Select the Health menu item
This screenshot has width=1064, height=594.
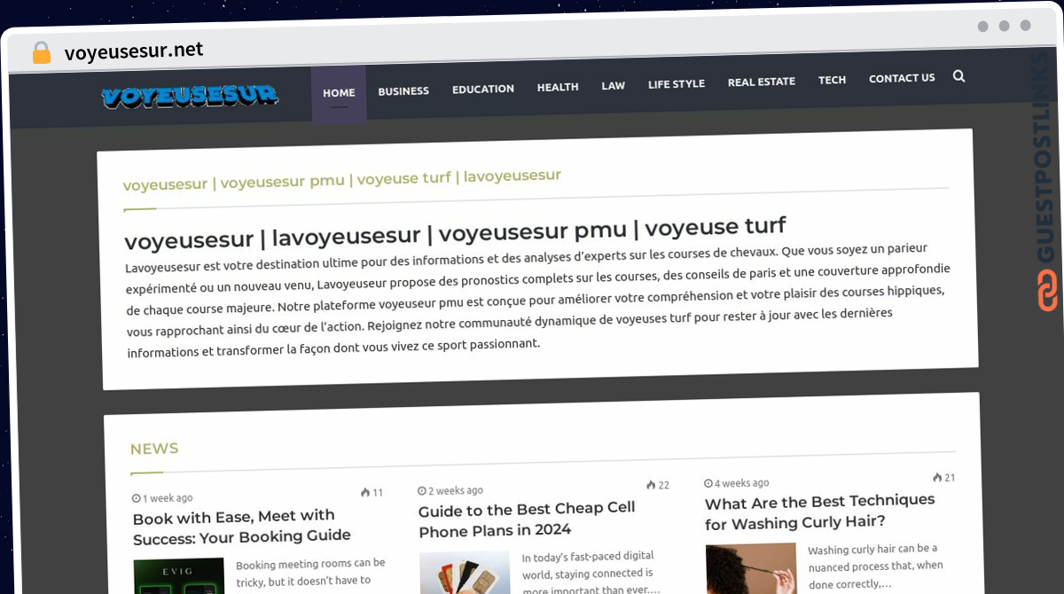pos(558,87)
